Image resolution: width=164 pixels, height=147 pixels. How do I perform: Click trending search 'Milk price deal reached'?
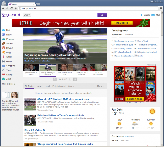pos(147,52)
